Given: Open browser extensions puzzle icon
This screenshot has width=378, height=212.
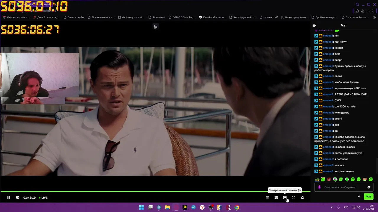Looking at the screenshot, I should pos(357,11).
